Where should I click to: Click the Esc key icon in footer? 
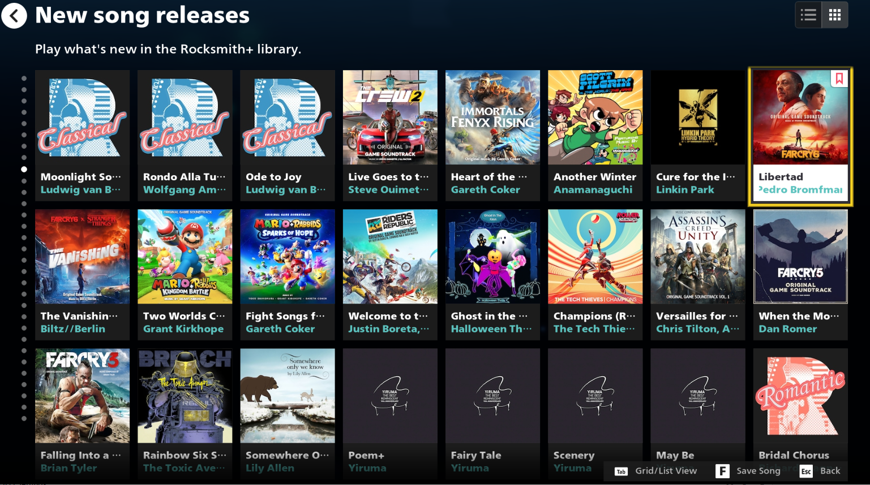(806, 471)
